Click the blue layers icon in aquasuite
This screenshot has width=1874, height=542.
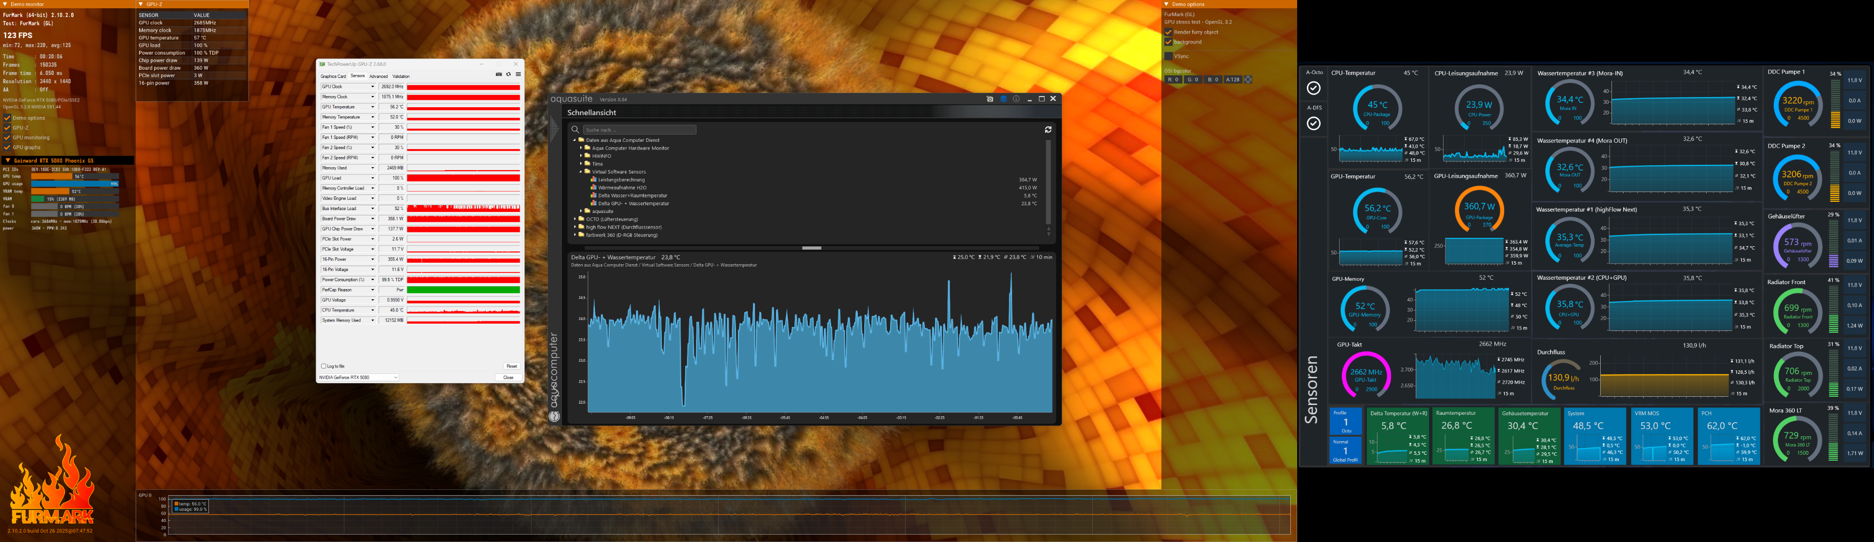1003,99
